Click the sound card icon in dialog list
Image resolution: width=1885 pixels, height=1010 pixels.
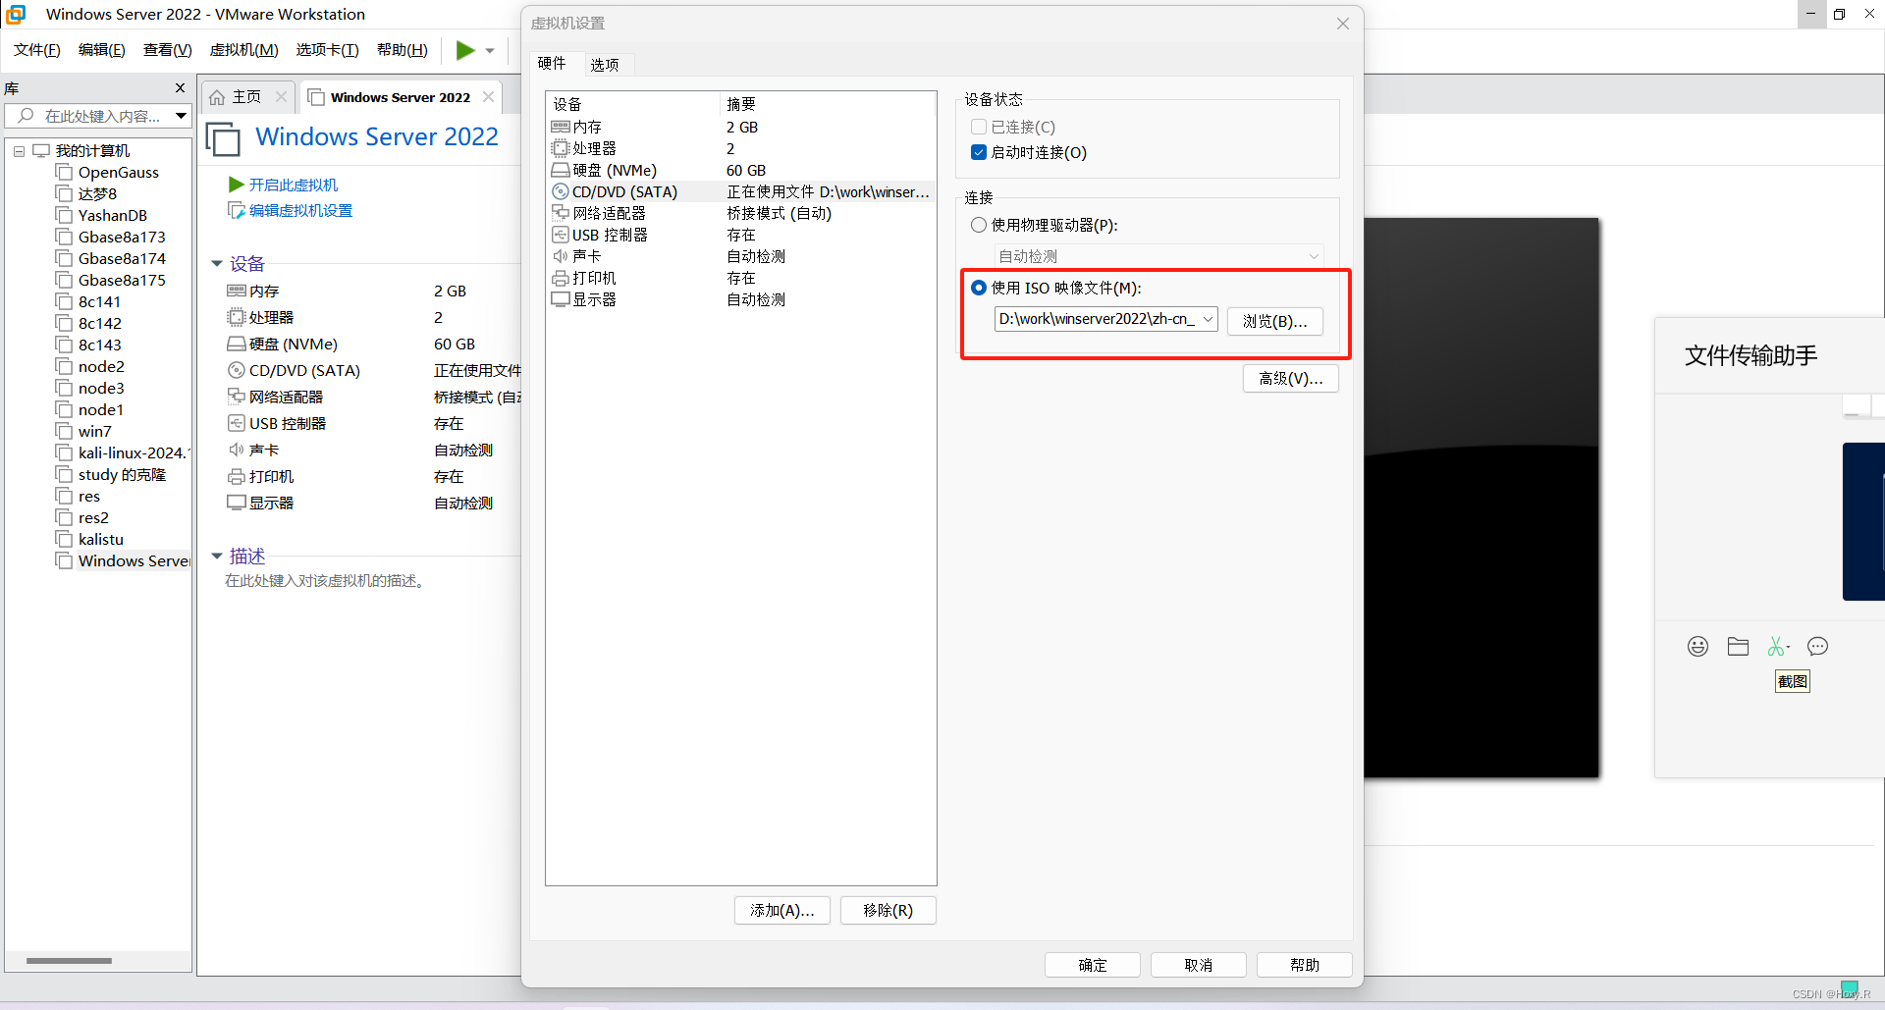tap(560, 256)
